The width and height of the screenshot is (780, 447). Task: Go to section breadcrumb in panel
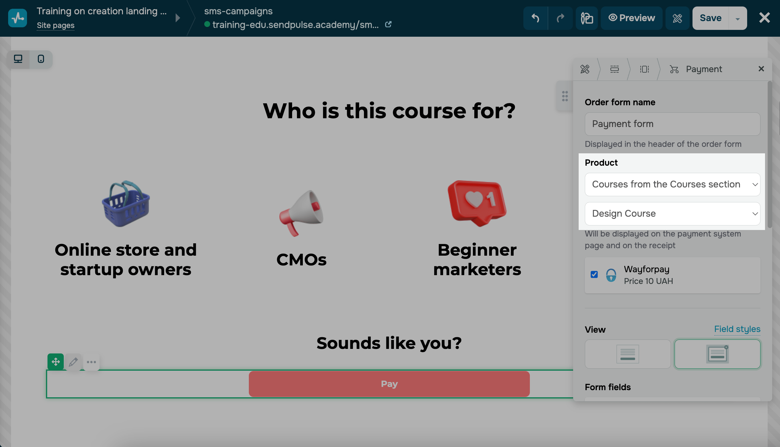(614, 69)
